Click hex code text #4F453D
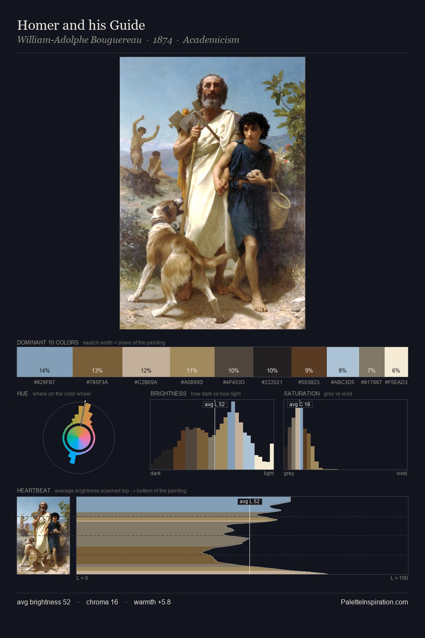Image resolution: width=425 pixels, height=638 pixels. [234, 382]
